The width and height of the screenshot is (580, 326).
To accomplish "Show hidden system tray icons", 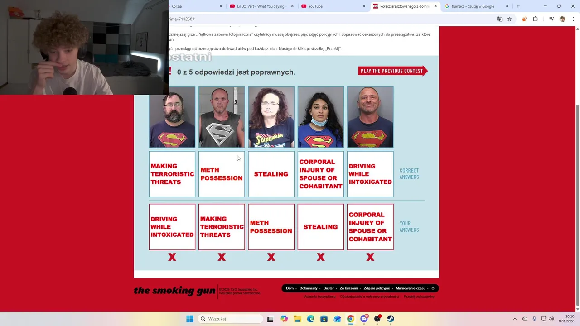I will pos(515,319).
